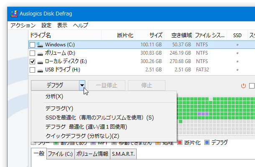
Task: Open the アクション menu
Action: pyautogui.click(x=23, y=25)
